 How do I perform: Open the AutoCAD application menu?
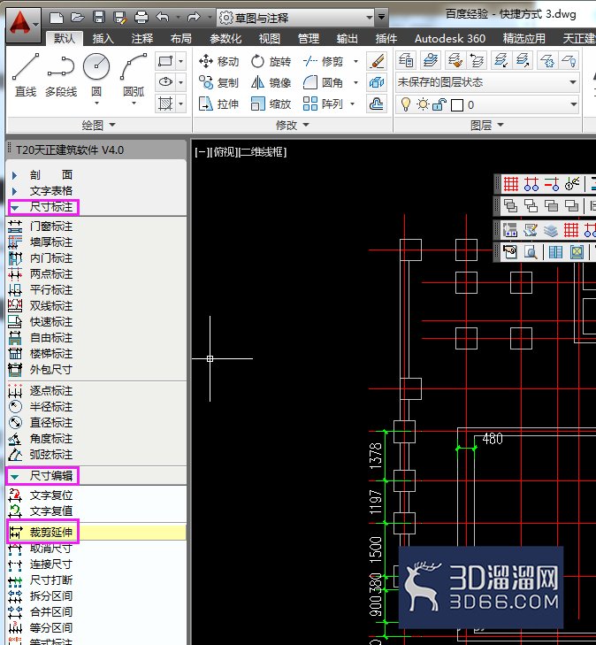click(23, 24)
